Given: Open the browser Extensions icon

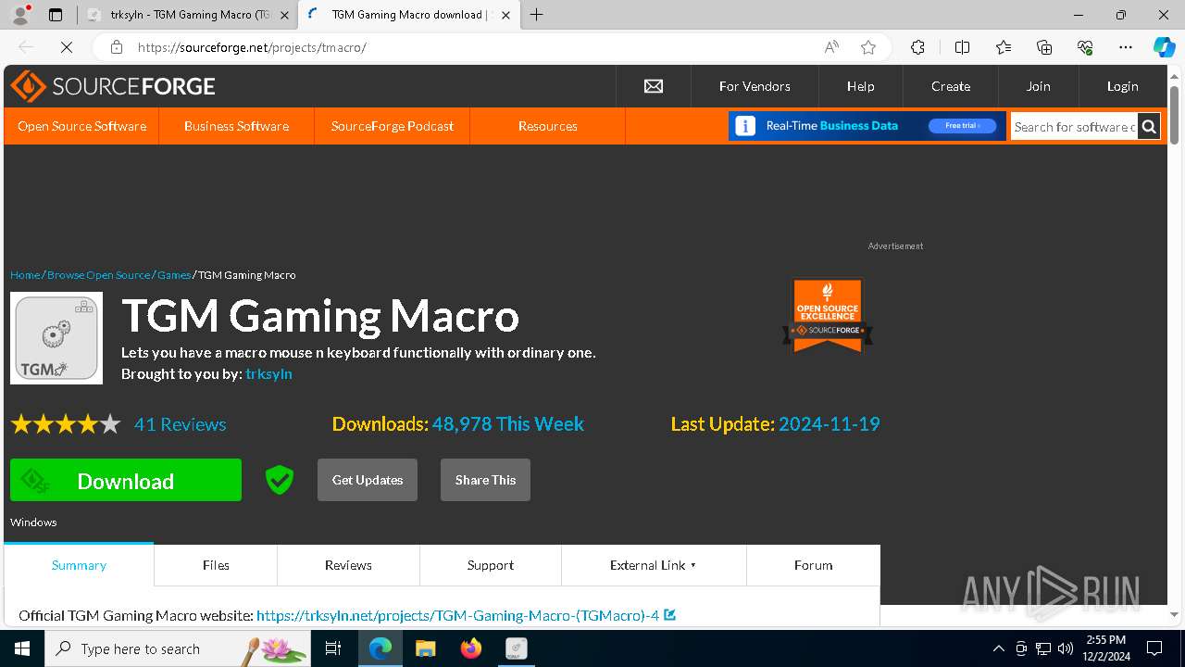Looking at the screenshot, I should click(917, 47).
